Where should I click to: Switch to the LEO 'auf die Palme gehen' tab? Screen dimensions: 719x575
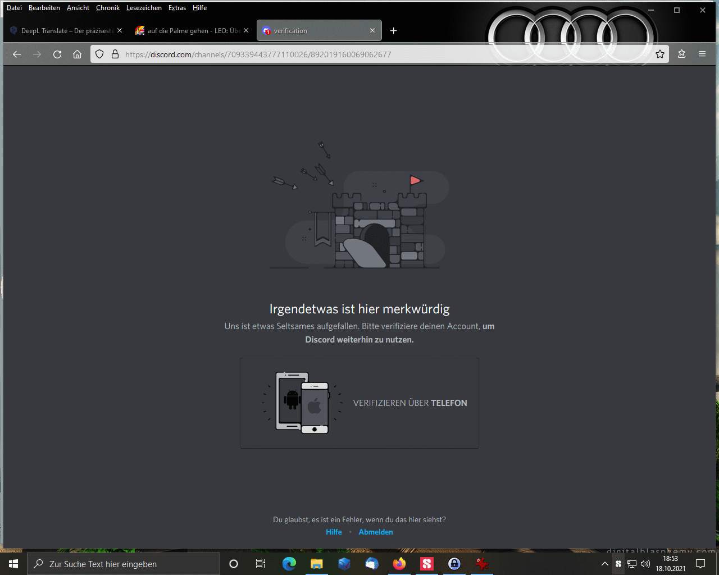click(192, 31)
